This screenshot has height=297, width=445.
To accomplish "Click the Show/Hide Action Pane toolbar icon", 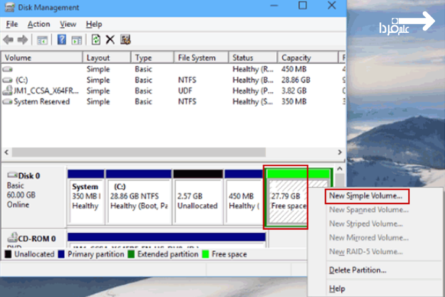I will coord(77,40).
